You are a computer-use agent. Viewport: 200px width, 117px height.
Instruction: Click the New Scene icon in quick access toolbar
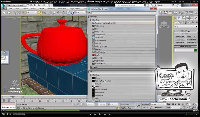[x=28, y=5]
